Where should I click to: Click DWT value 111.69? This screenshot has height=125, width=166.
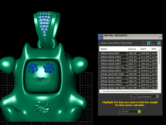145,57
